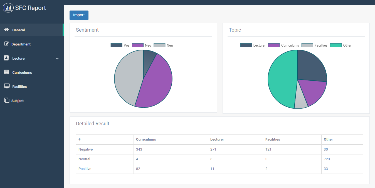Viewport: 375px width, 188px height.
Task: Toggle the Pos legend swatch in Sentiment chart
Action: point(116,45)
